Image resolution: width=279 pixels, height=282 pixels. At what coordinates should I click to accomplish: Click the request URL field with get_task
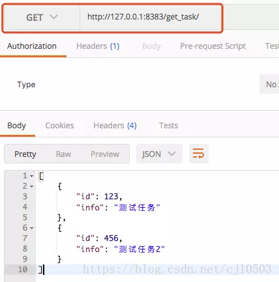151,18
